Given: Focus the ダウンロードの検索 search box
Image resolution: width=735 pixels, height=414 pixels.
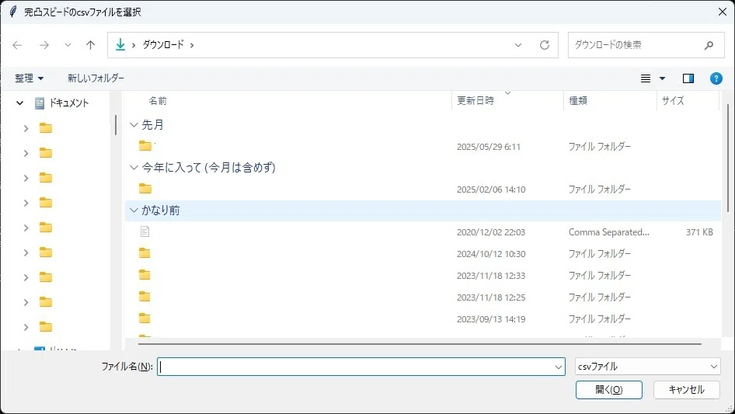Looking at the screenshot, I should point(646,45).
